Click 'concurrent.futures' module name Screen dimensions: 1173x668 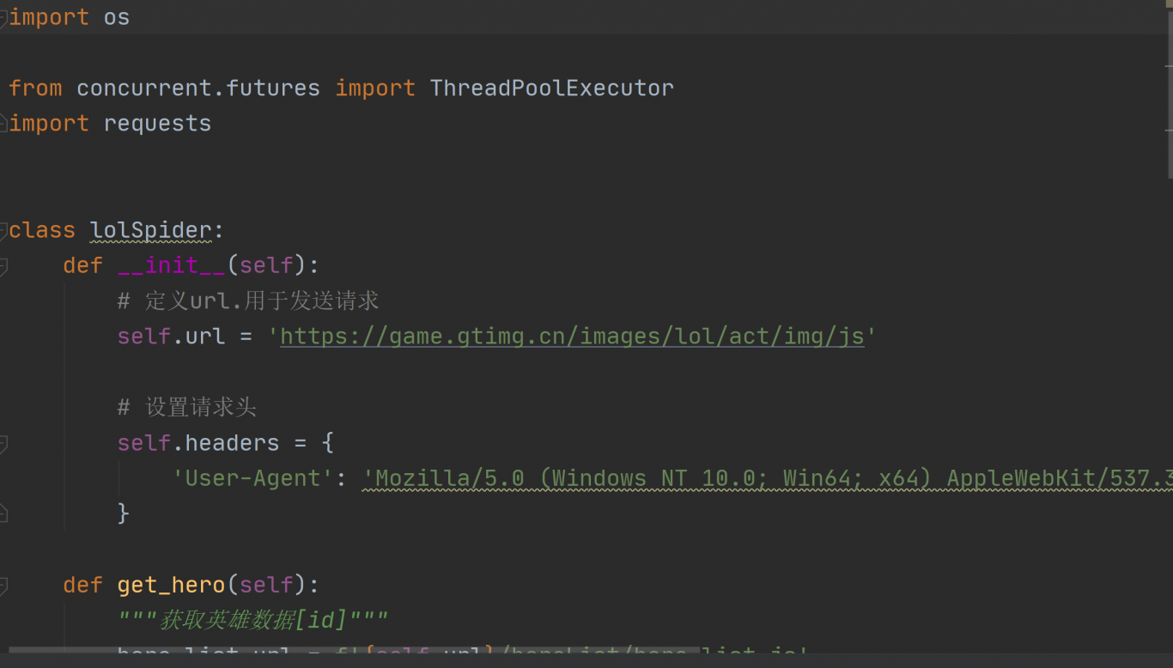tap(198, 88)
